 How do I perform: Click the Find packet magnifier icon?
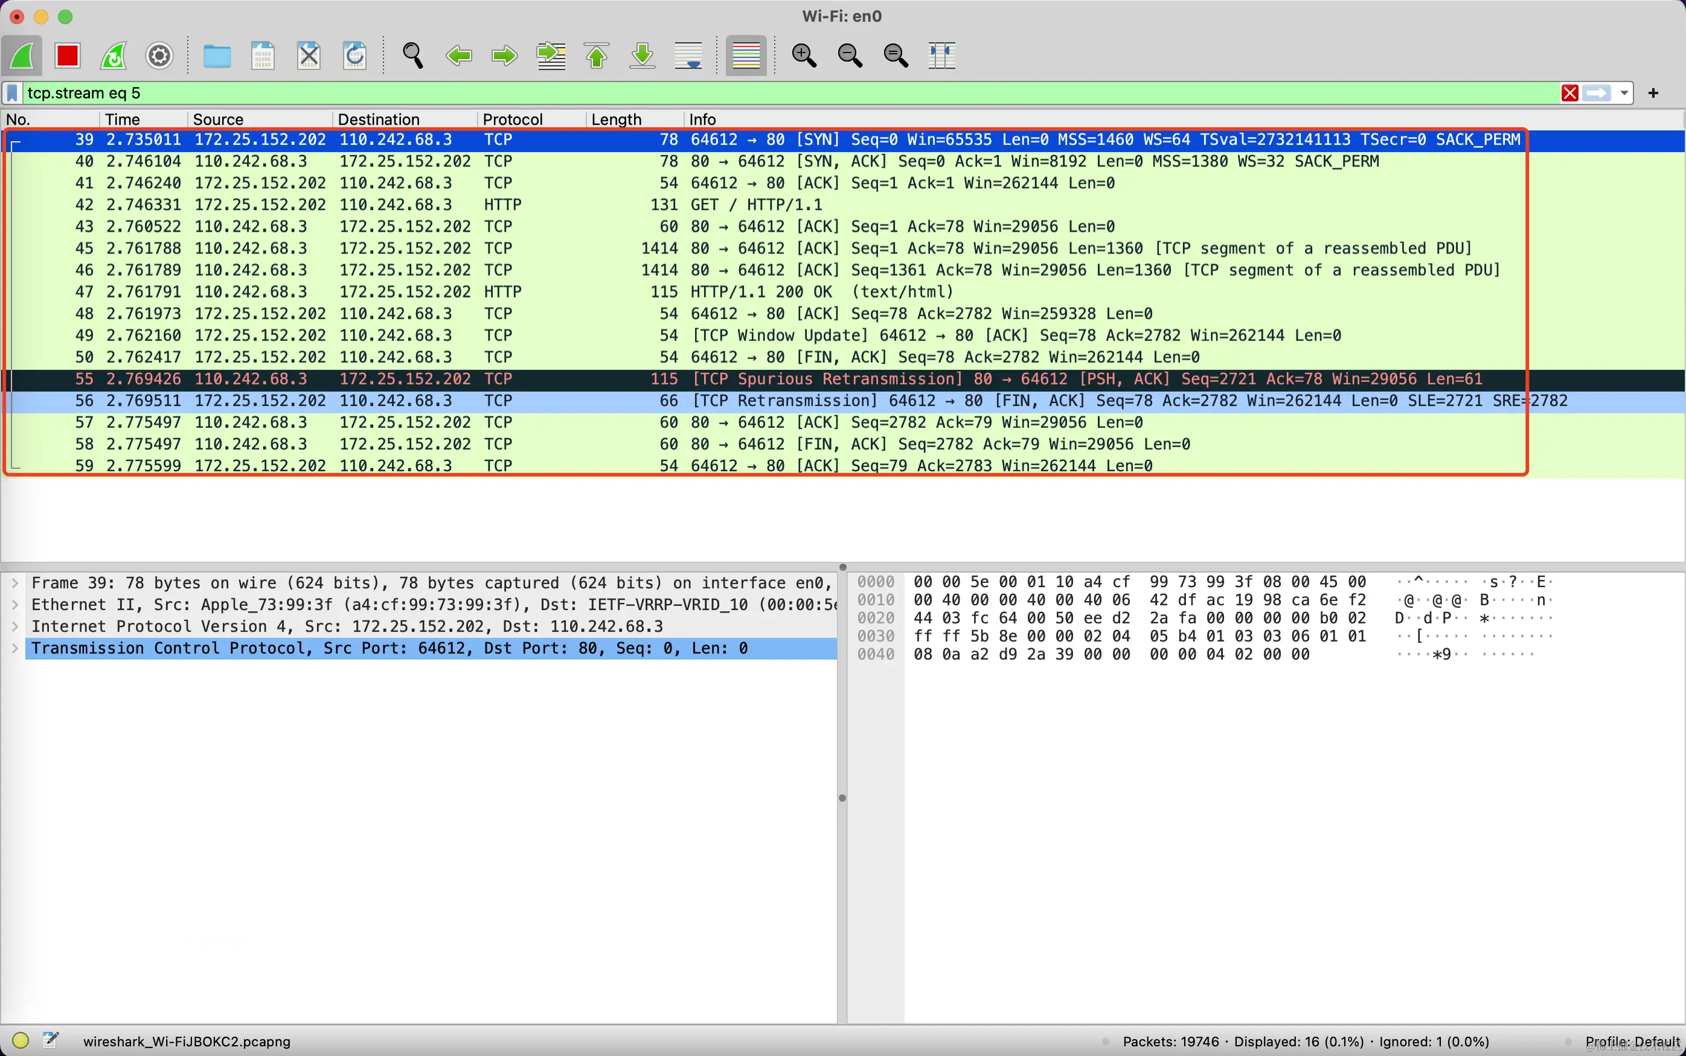pos(412,55)
